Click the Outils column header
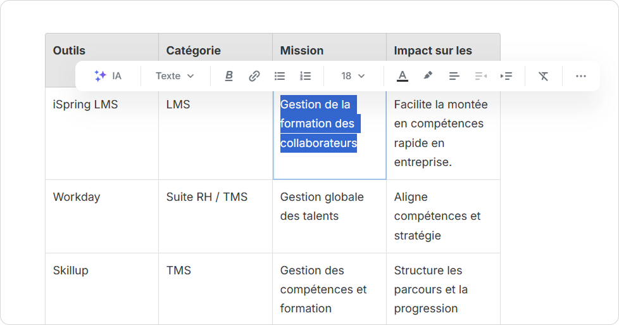 coord(70,50)
